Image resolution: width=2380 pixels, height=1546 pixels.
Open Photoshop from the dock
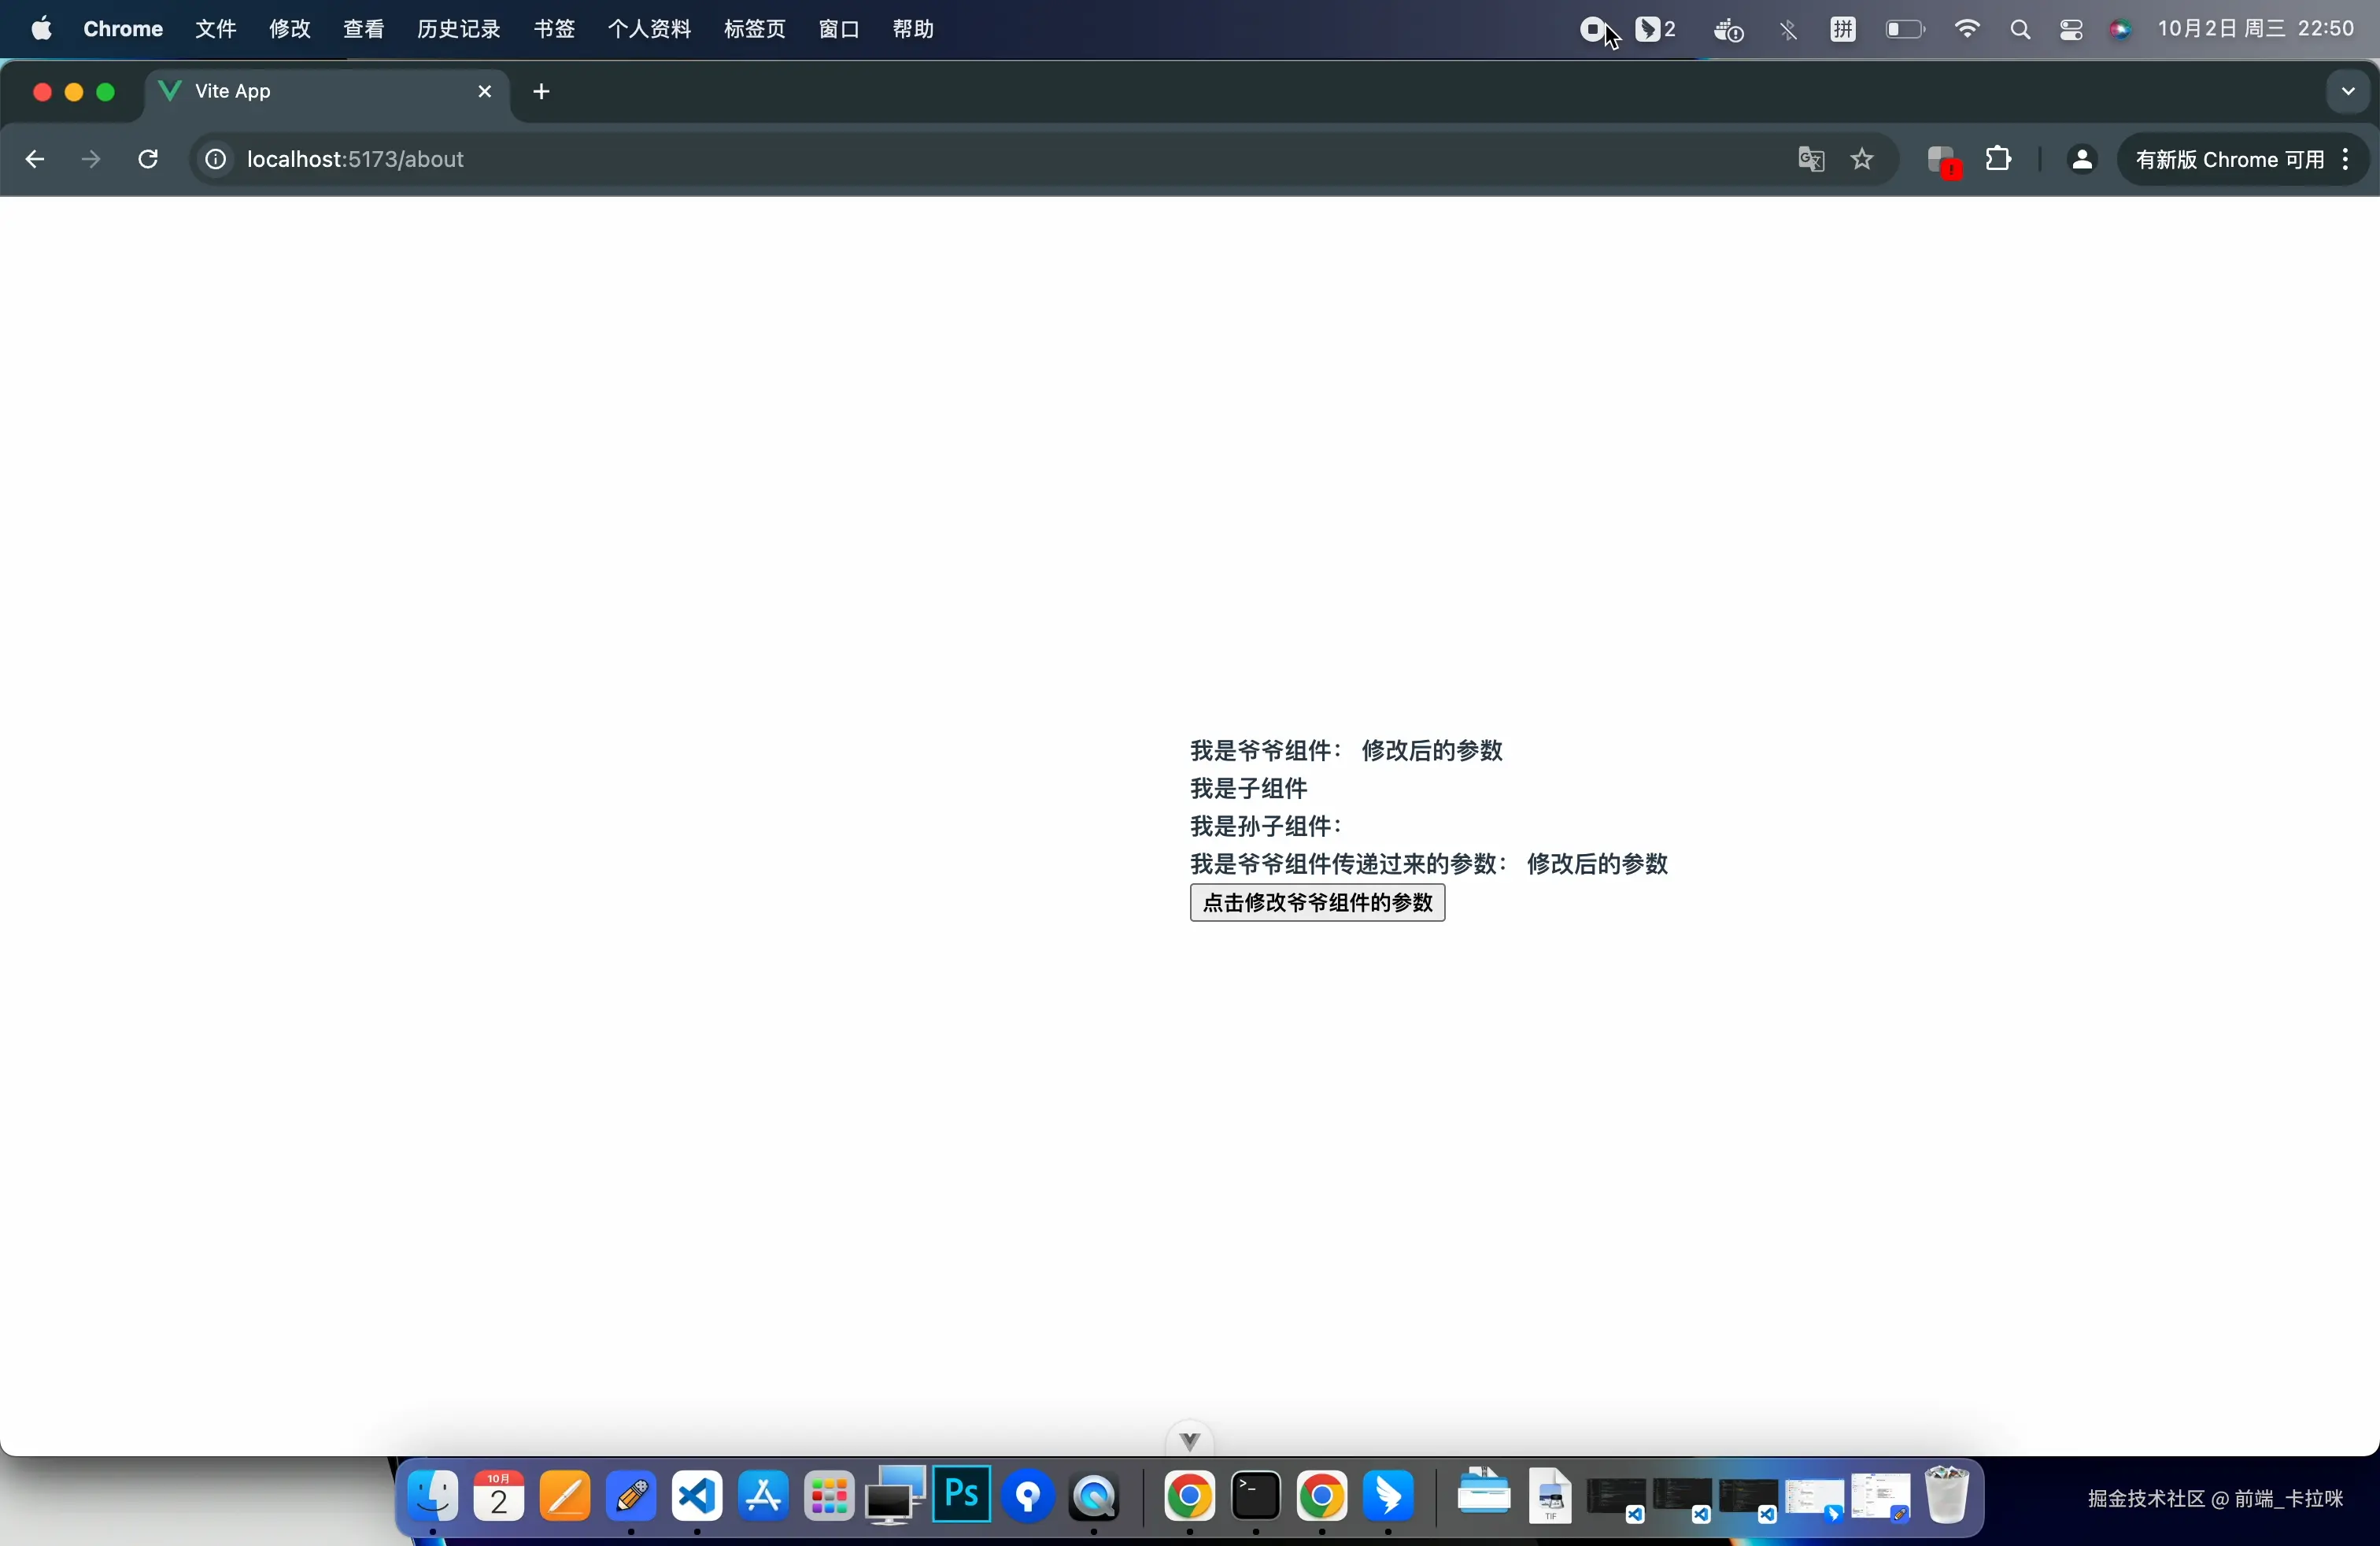pos(961,1495)
